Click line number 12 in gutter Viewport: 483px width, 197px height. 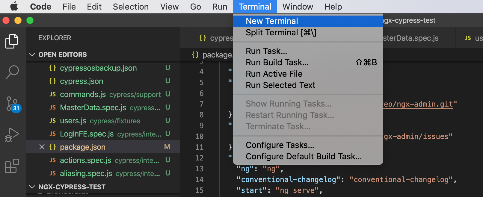coord(199,158)
